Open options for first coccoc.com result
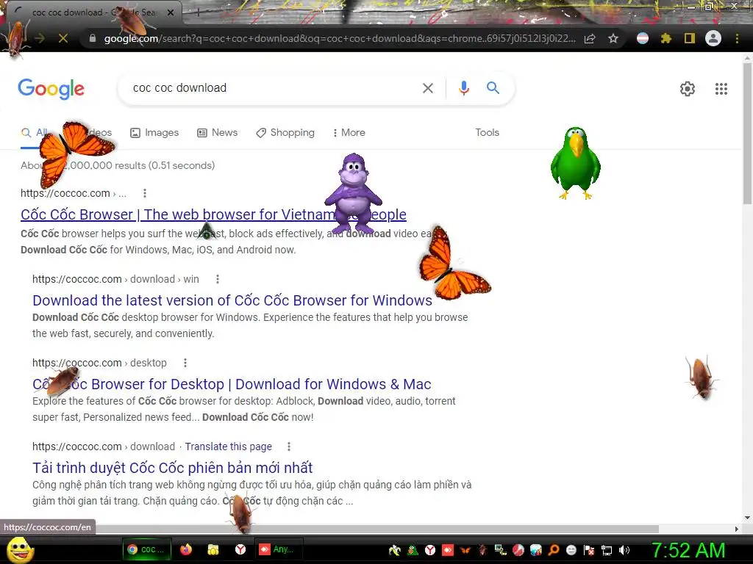This screenshot has height=564, width=753. [x=145, y=193]
